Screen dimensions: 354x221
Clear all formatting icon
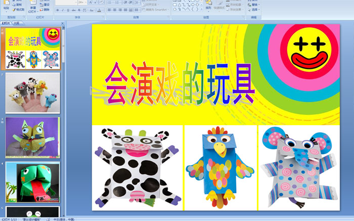tap(102, 2)
